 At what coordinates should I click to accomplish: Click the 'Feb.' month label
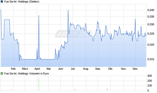pyautogui.click(x=13, y=69)
